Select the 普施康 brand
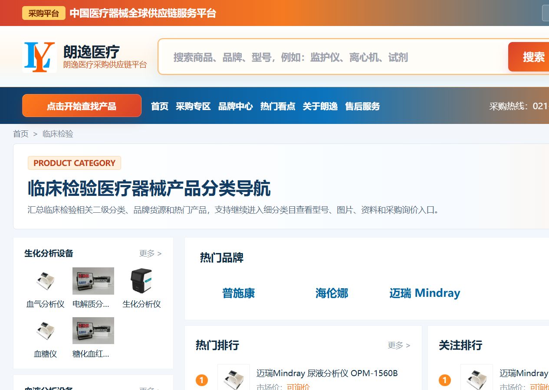The width and height of the screenshot is (549, 390). click(x=238, y=293)
